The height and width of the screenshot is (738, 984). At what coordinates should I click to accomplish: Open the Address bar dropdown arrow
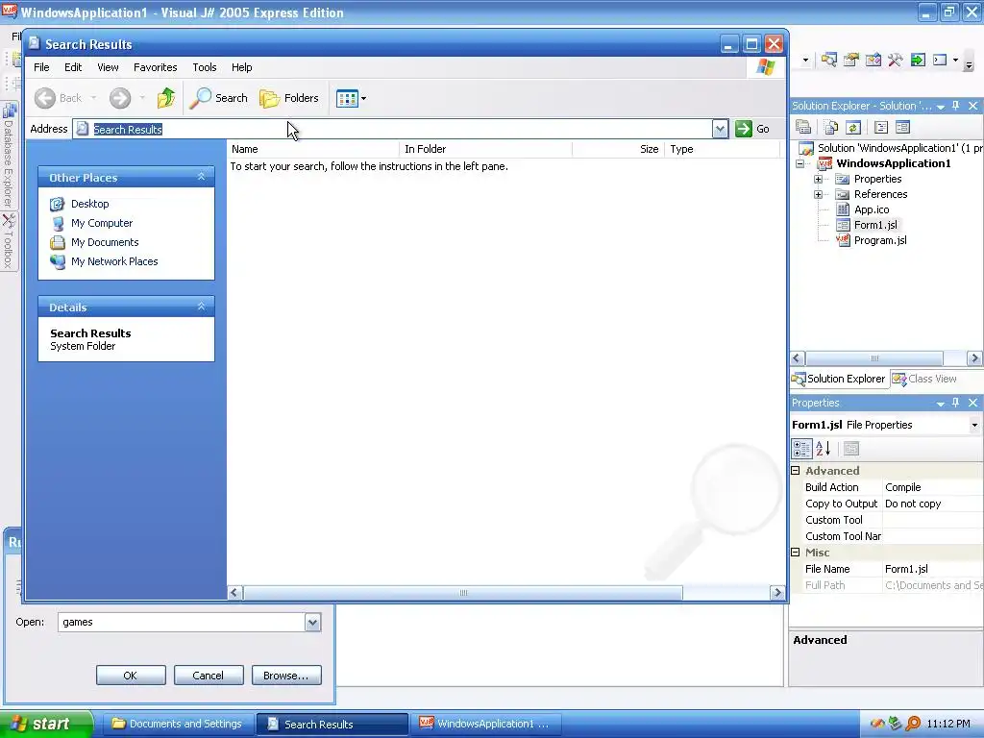tap(720, 129)
